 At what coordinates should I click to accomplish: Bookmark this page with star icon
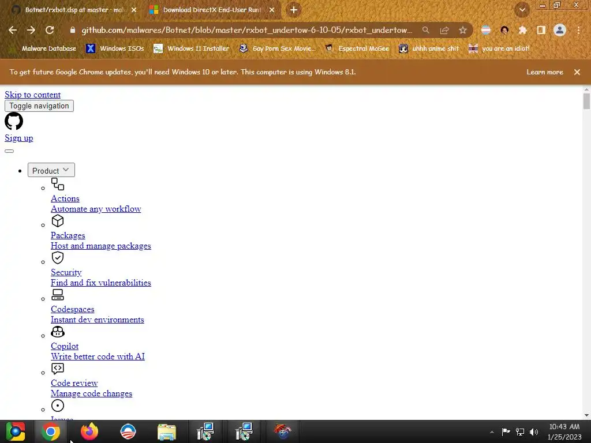click(463, 30)
